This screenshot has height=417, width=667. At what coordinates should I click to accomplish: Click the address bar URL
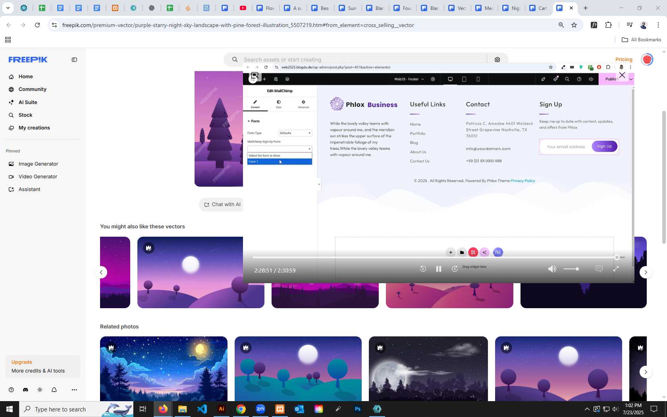point(238,25)
